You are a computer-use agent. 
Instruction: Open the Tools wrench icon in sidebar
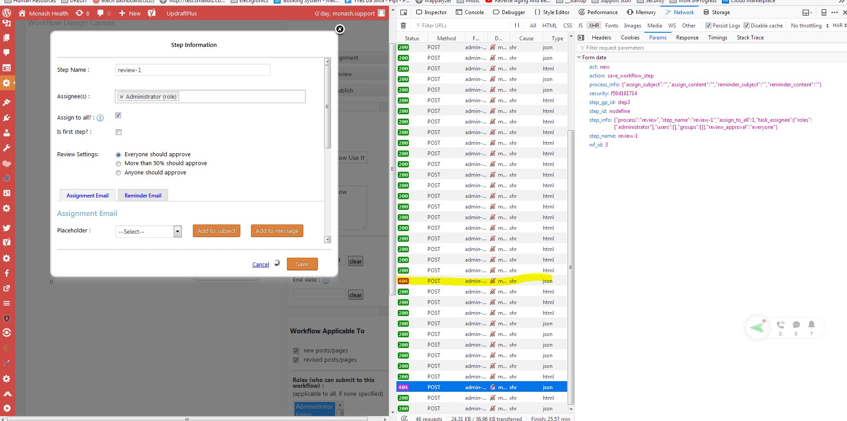coord(7,148)
